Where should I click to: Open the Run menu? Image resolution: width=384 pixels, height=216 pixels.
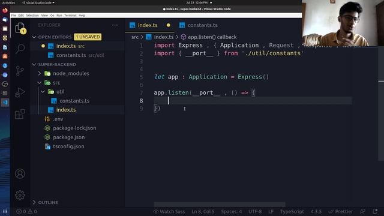pos(59,16)
